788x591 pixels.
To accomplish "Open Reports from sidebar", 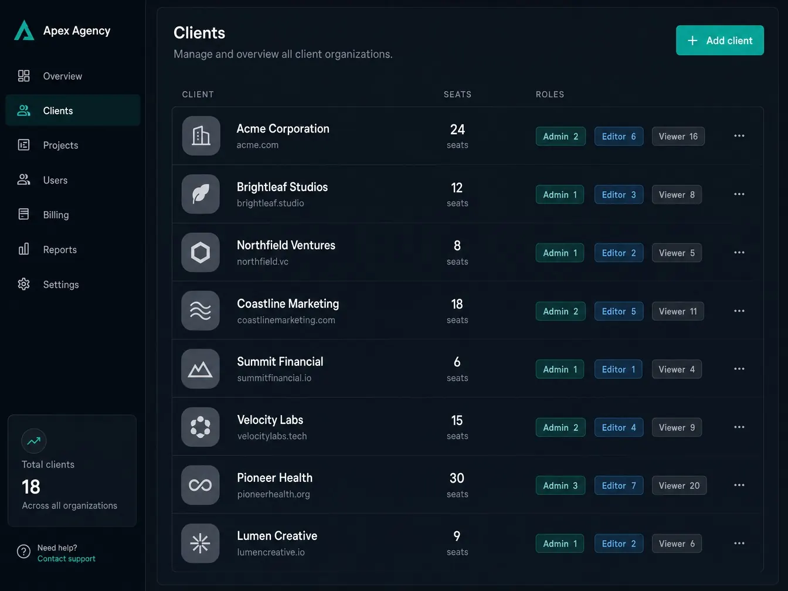I will point(73,250).
